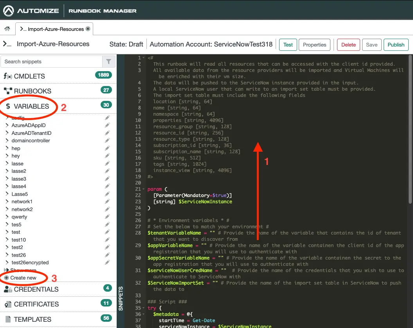Click edit pencil for network1 variable

107,202
